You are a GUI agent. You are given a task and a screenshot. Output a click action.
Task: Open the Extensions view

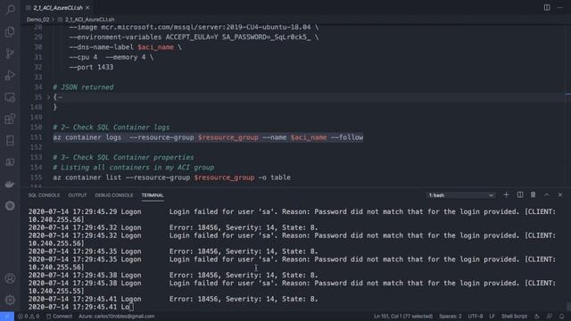click(x=10, y=119)
